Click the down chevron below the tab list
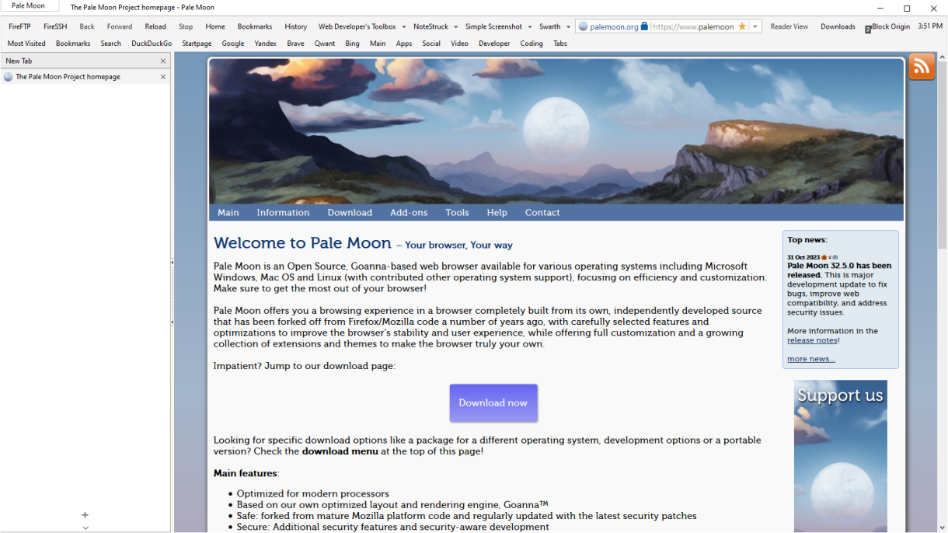948x533 pixels. point(85,528)
